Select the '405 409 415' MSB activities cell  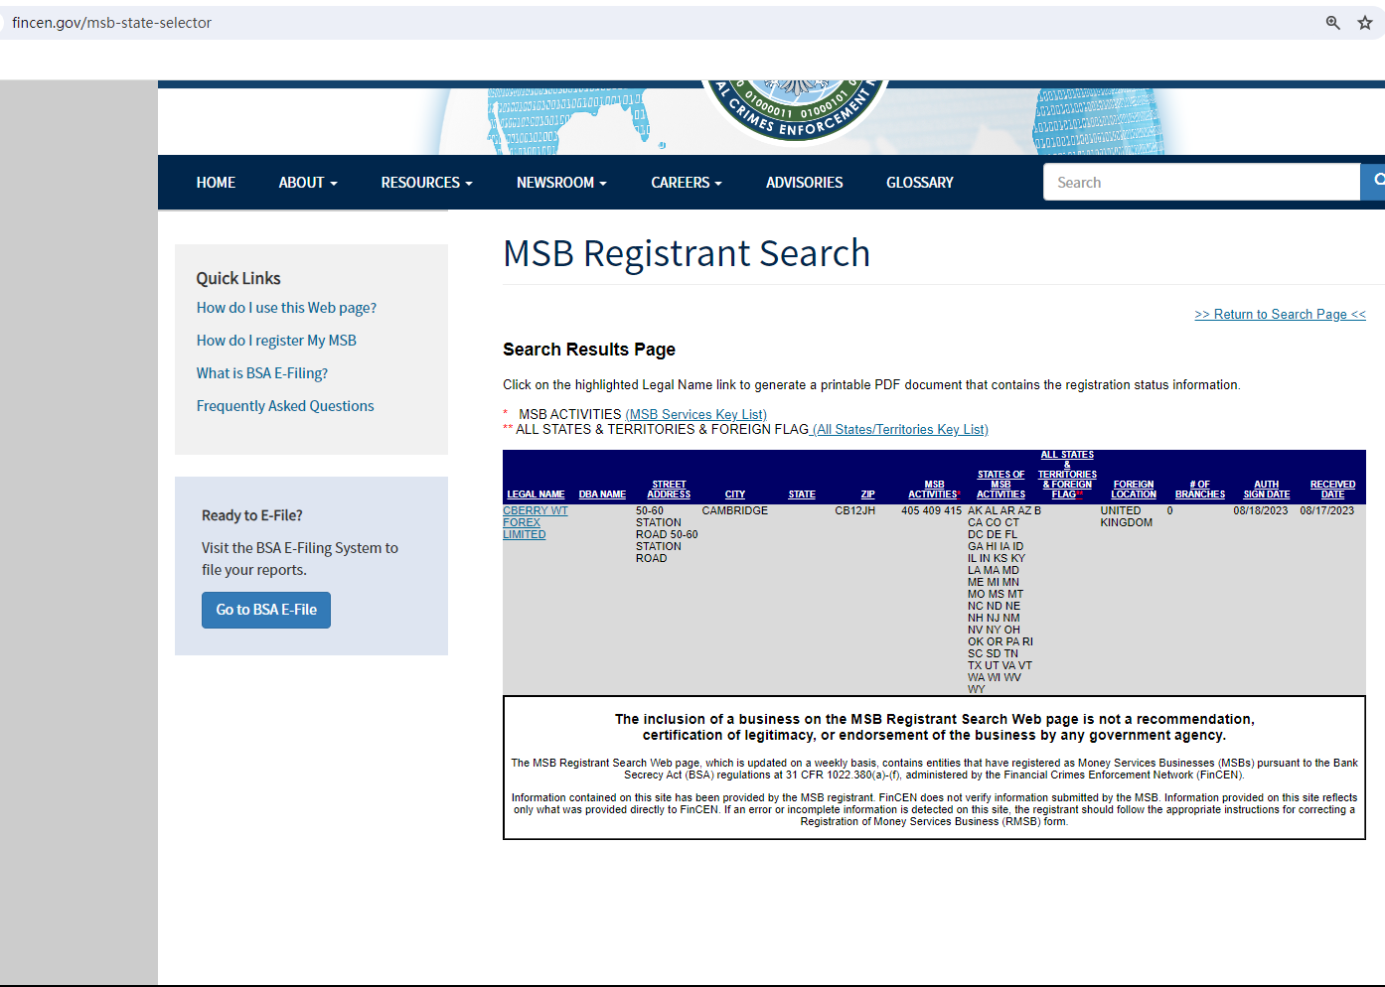[932, 510]
